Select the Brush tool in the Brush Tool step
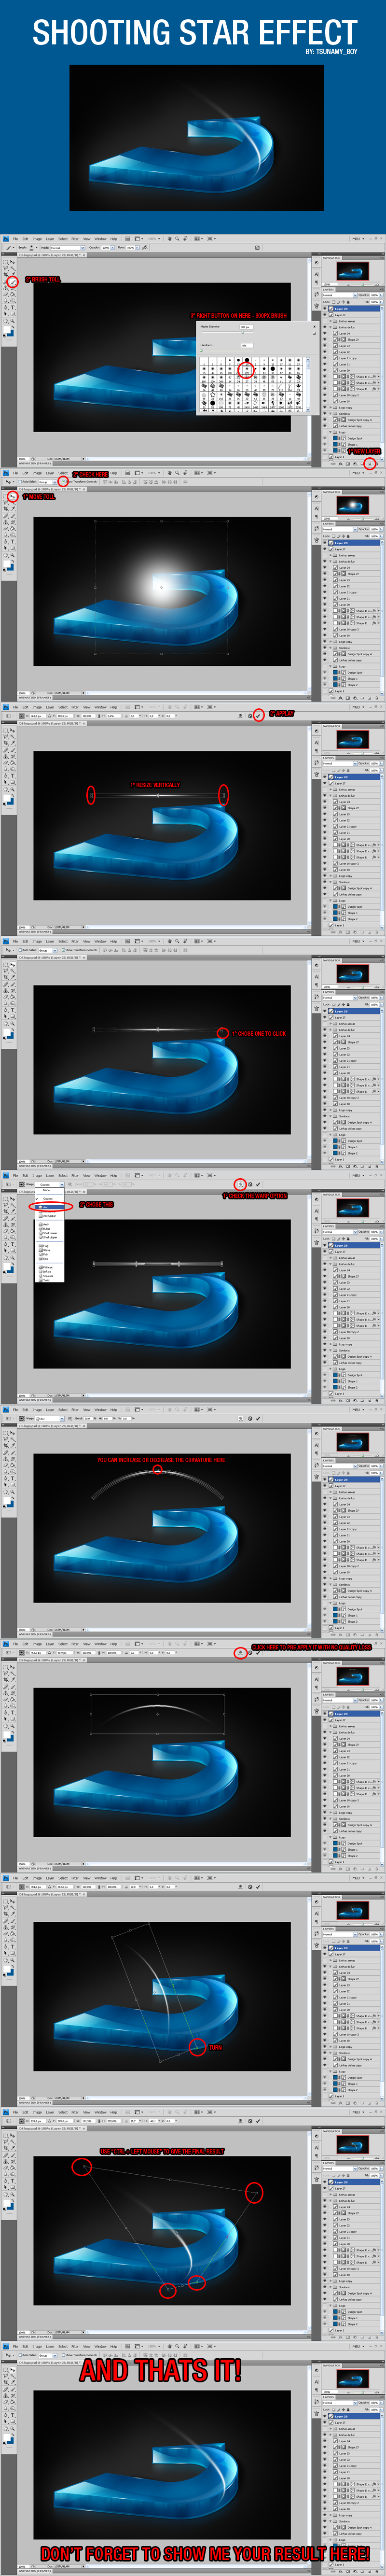Screen dimensions: 386x2576 tap(12, 283)
